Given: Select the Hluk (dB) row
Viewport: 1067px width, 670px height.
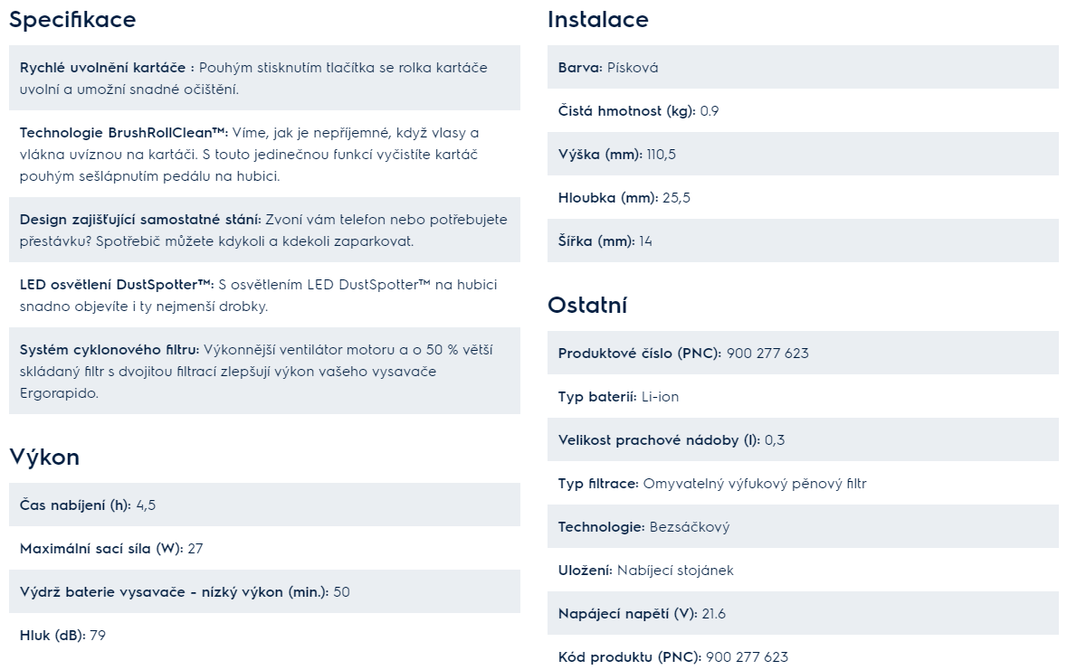Looking at the screenshot, I should [264, 636].
